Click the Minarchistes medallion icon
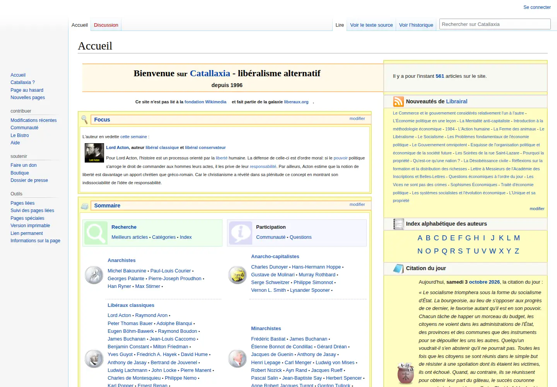Screen dimensions: 557x387 coord(237,359)
